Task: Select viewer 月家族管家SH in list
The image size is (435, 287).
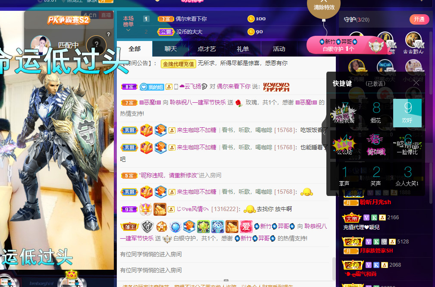Action: click(376, 251)
